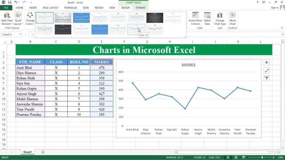This screenshot has height=160, width=285.
Task: Click the Excel save icon
Action: click(x=10, y=2)
